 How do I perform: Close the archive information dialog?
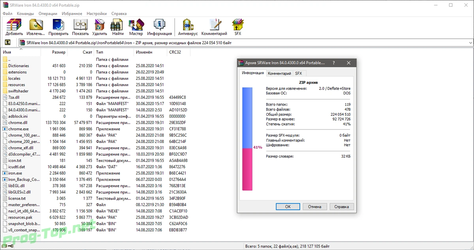coord(348,63)
